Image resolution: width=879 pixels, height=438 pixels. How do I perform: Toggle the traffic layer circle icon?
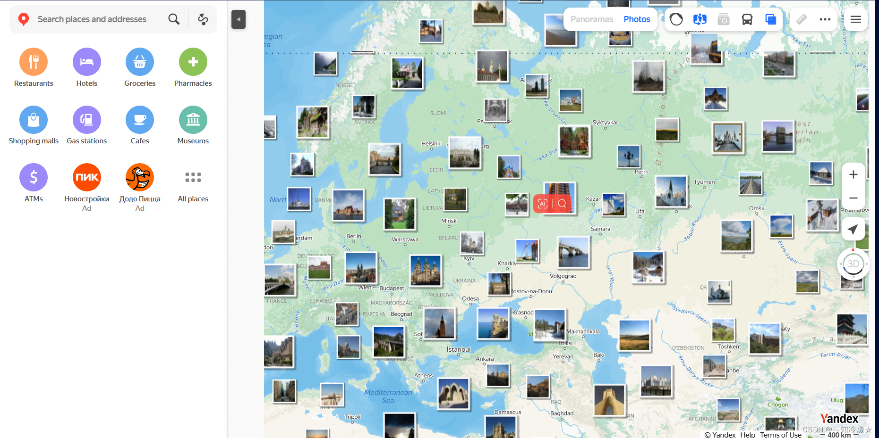coord(676,19)
